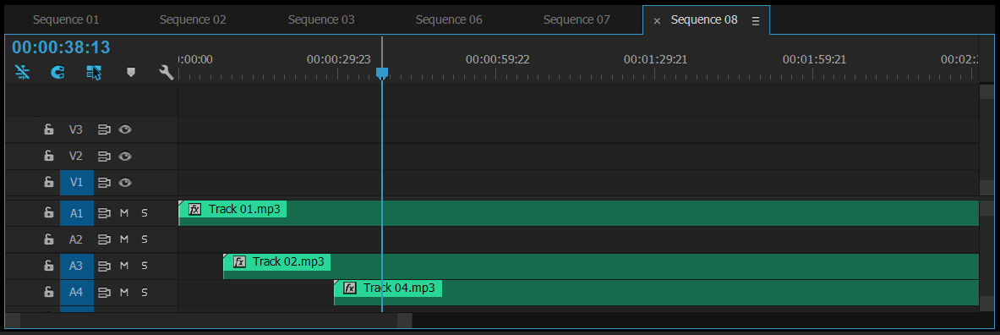This screenshot has width=1000, height=335.
Task: Toggle track lock on A2
Action: click(48, 239)
